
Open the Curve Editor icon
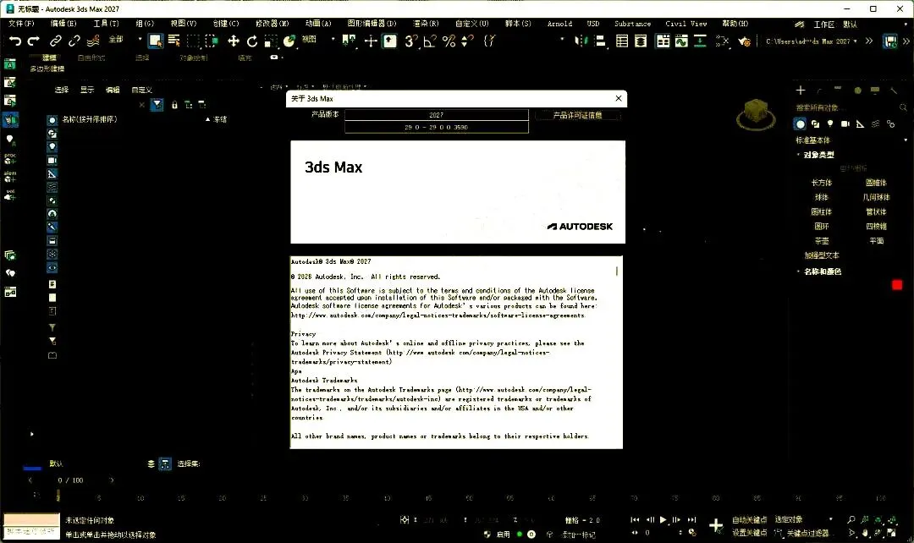[681, 41]
